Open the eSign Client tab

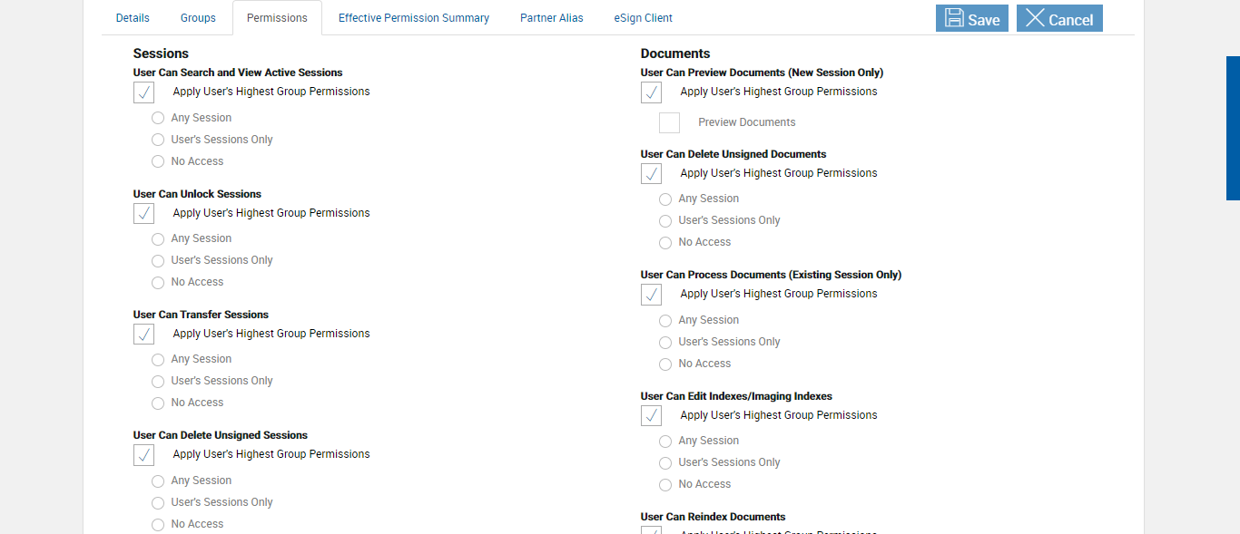644,18
